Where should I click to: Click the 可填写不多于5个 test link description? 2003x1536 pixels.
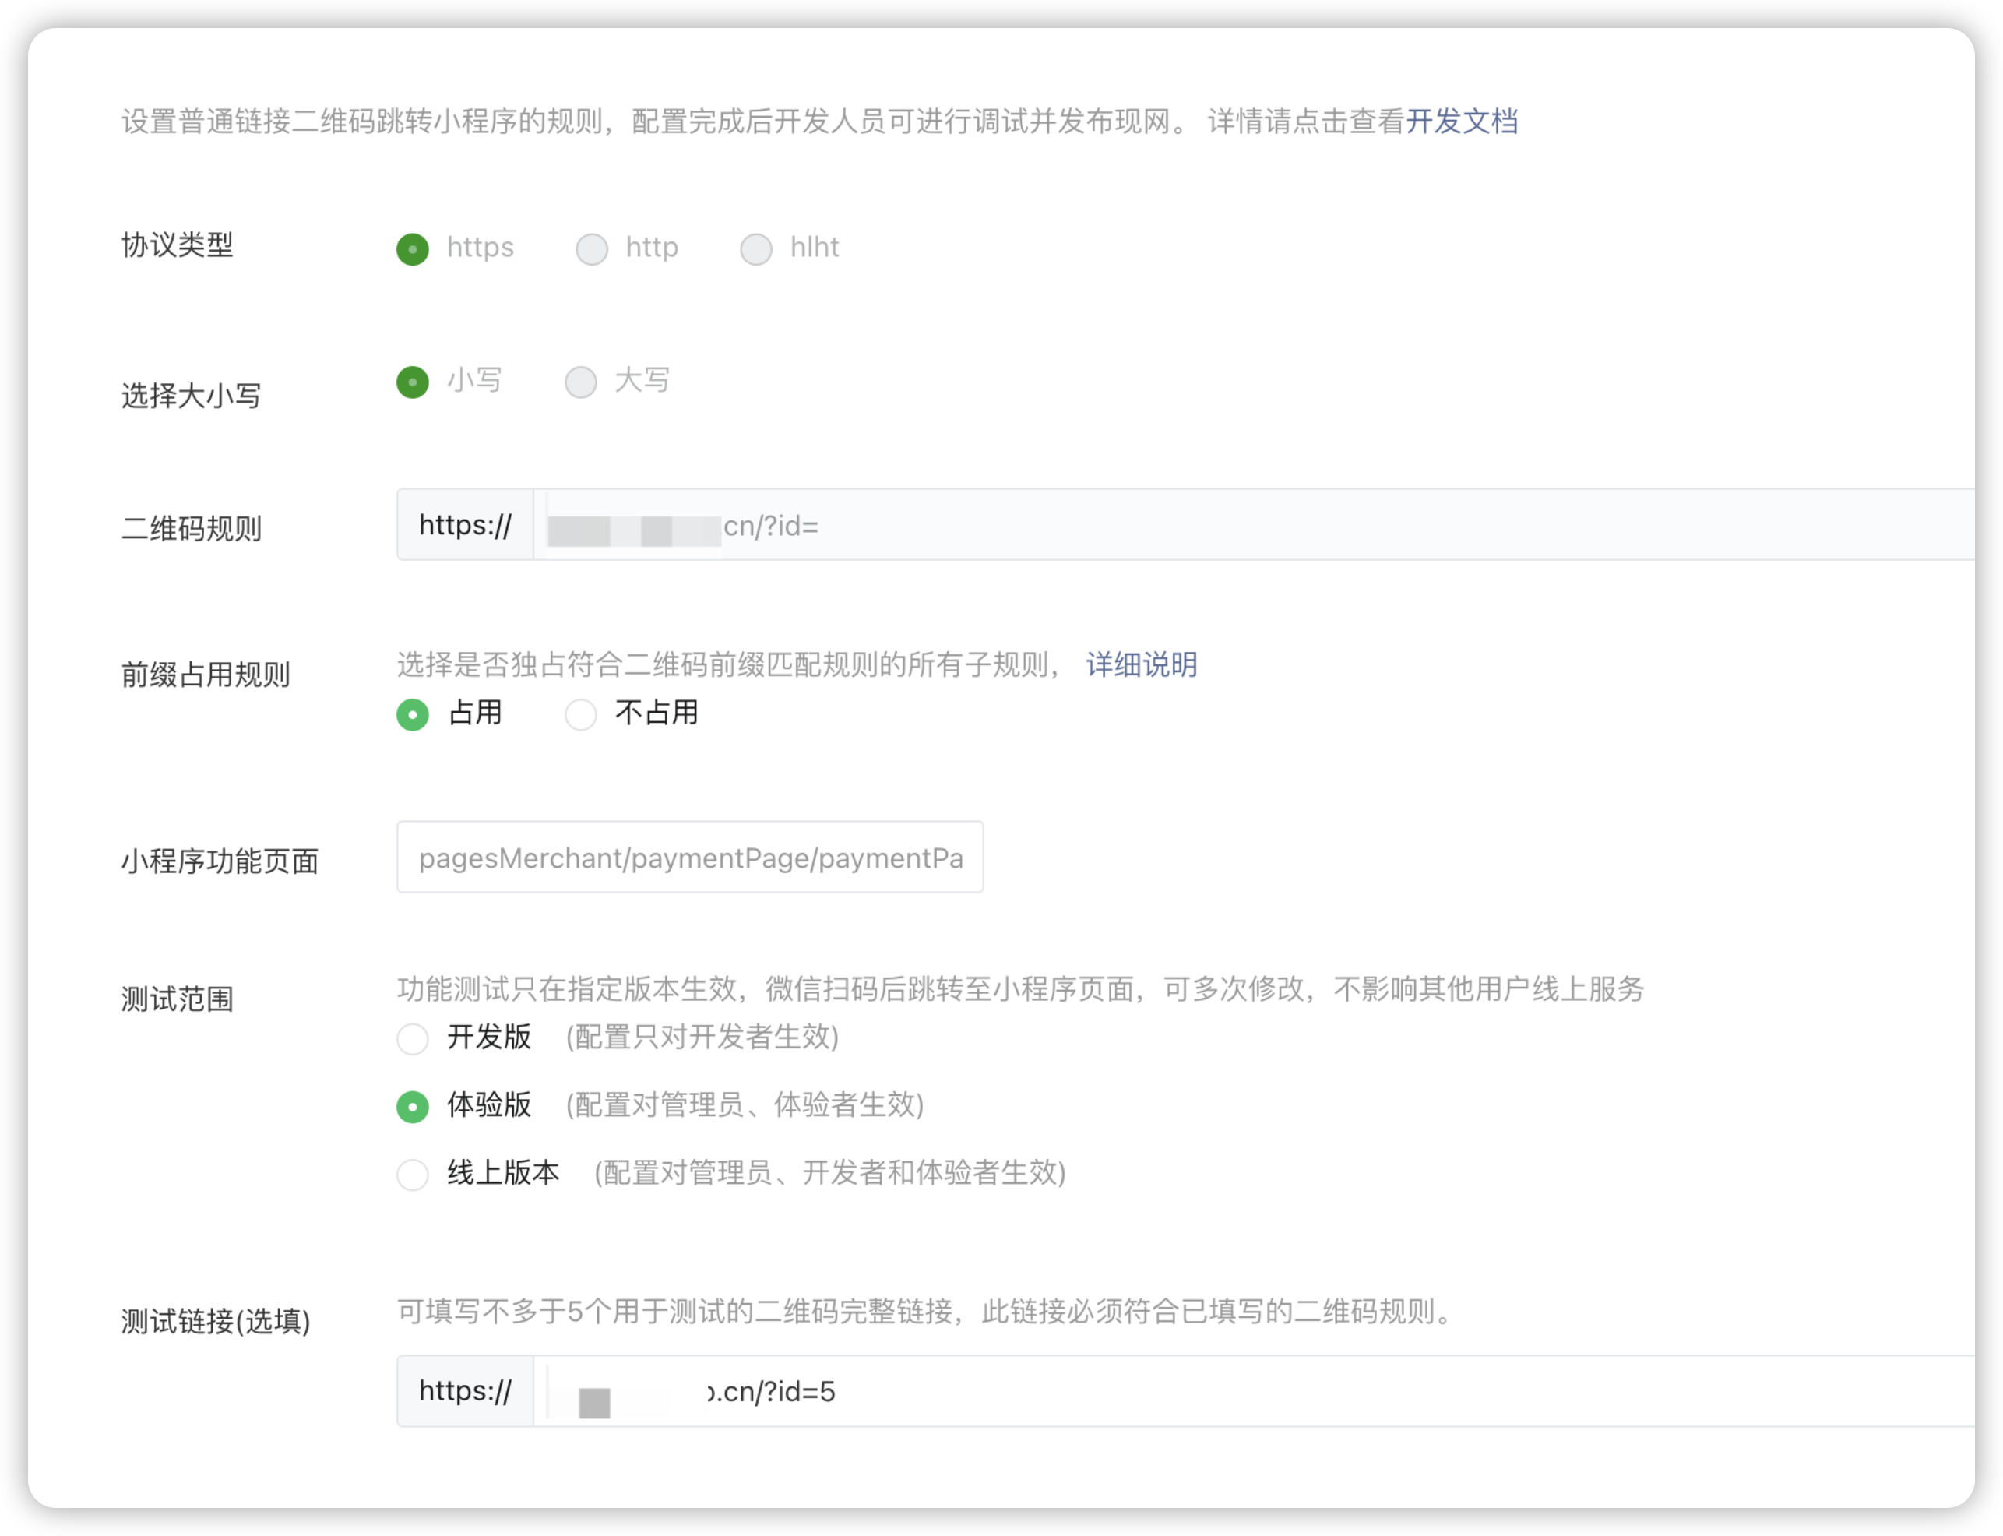pos(925,1312)
